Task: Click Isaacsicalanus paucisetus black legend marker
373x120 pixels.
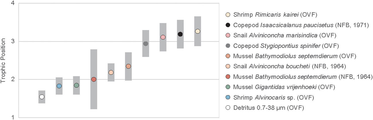Action: [x=228, y=25]
